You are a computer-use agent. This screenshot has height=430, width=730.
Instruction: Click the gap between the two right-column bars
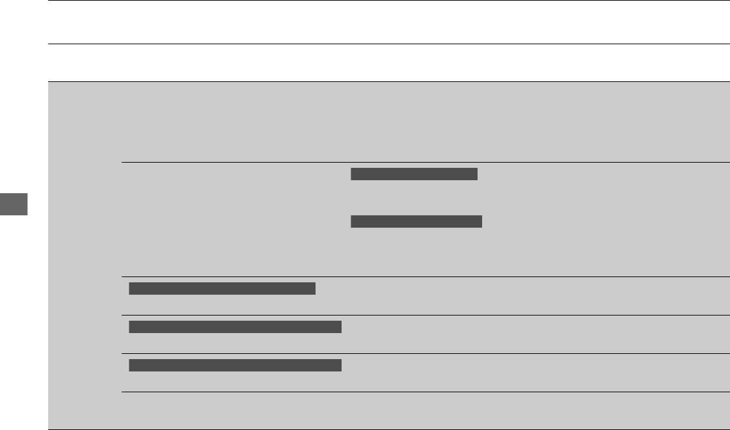416,198
